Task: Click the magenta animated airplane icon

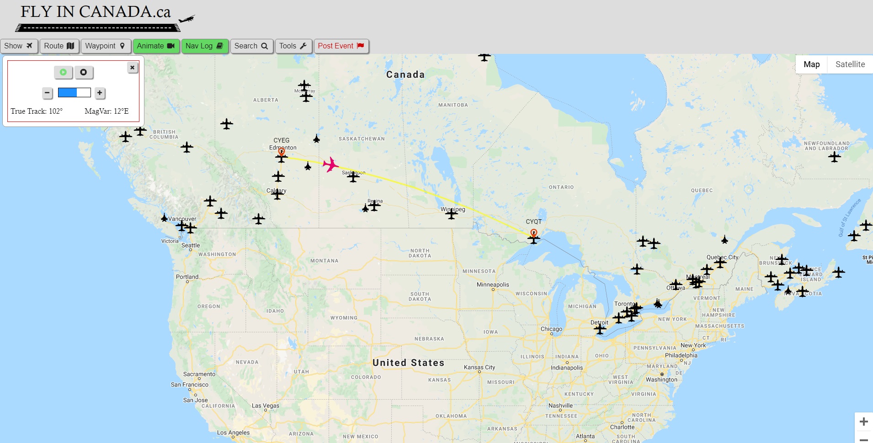Action: 330,164
